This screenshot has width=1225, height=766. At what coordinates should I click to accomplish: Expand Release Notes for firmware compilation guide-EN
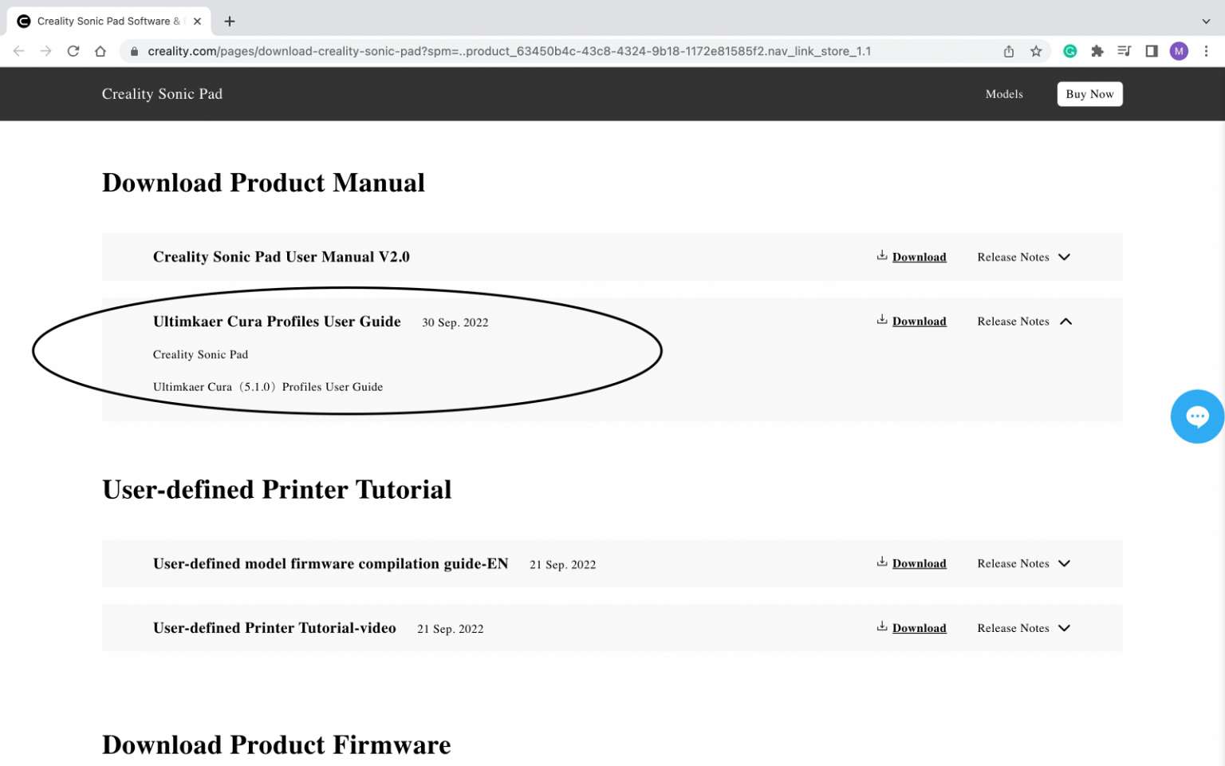point(1023,563)
